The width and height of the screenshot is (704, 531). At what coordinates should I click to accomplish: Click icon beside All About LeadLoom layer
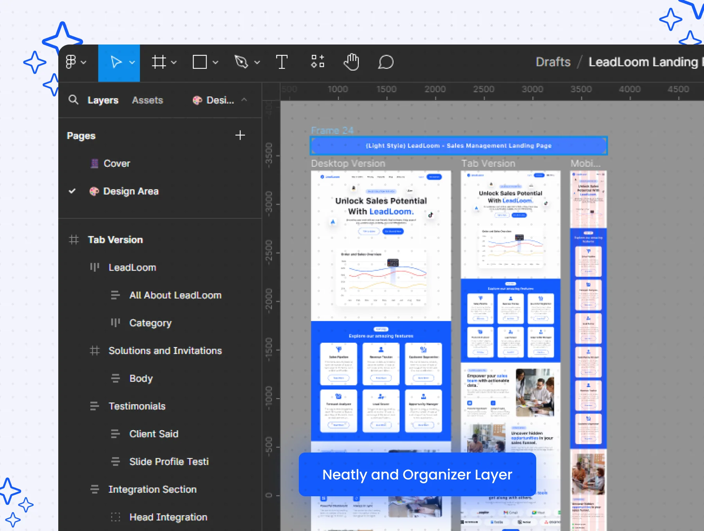115,295
